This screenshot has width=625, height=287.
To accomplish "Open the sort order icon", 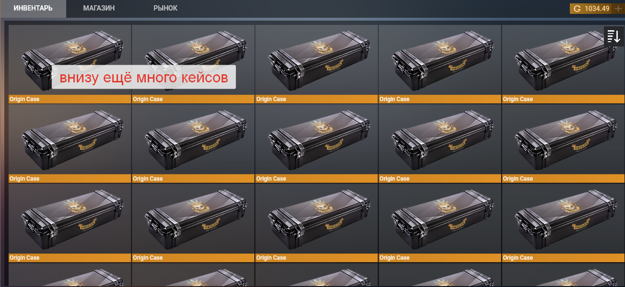I will [x=613, y=36].
